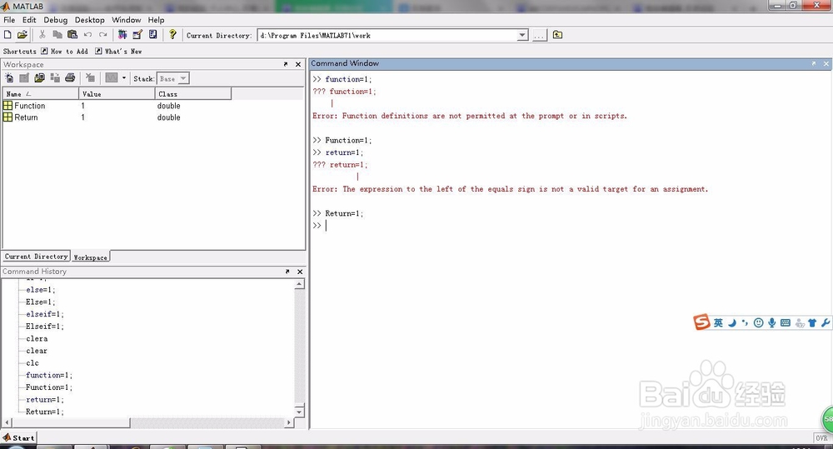
Task: Print workspace using the printer icon
Action: [70, 78]
